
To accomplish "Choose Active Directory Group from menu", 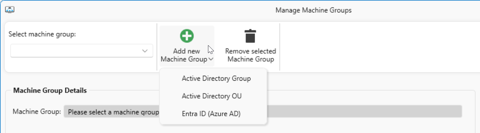I will [216, 78].
